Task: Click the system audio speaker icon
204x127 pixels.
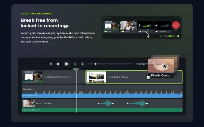Action: (157, 26)
